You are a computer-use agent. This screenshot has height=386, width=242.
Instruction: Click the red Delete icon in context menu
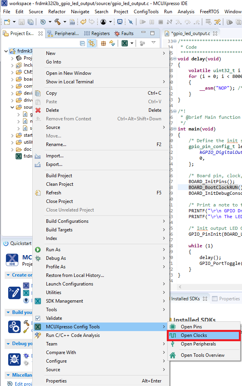click(x=38, y=110)
